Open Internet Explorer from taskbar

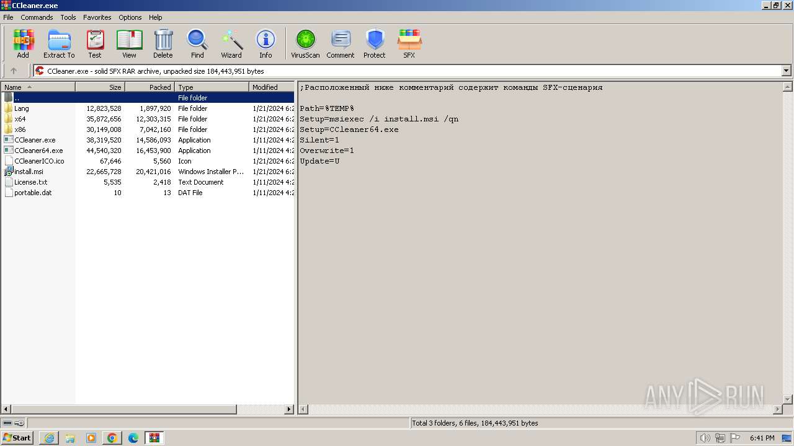pos(49,438)
